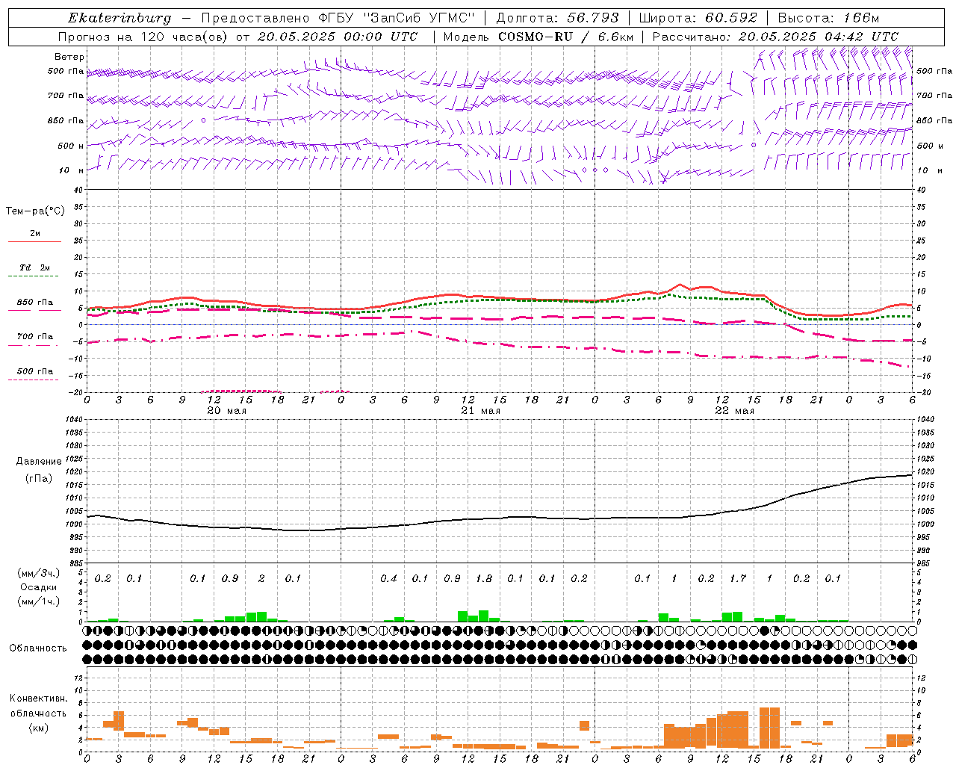The width and height of the screenshot is (956, 765).
Task: Click the "1.8" precipitation value
Action: [484, 578]
